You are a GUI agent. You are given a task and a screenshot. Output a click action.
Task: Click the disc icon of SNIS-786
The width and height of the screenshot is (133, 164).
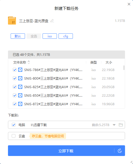point(20,70)
